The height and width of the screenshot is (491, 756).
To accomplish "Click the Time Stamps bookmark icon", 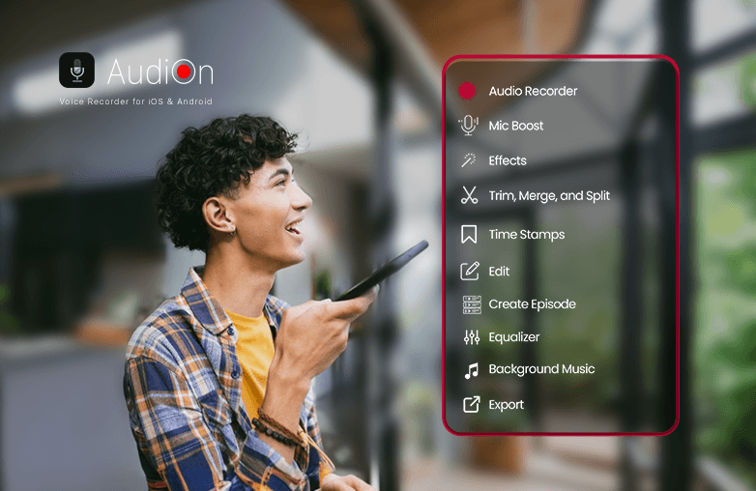I will [469, 234].
